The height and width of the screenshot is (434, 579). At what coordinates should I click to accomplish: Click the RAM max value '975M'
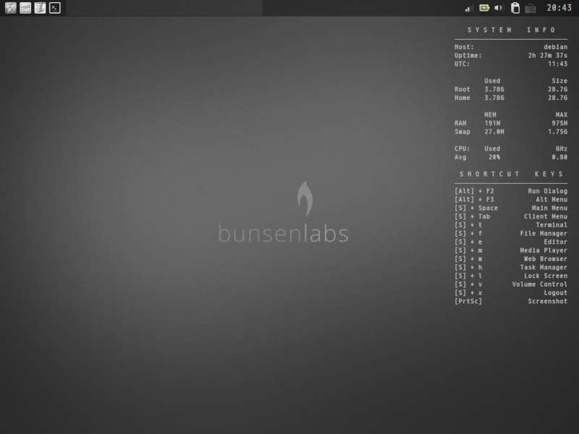pos(559,123)
